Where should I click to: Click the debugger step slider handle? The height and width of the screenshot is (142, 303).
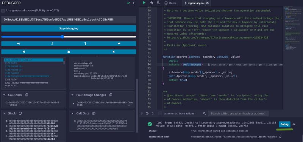pyautogui.click(x=62, y=37)
